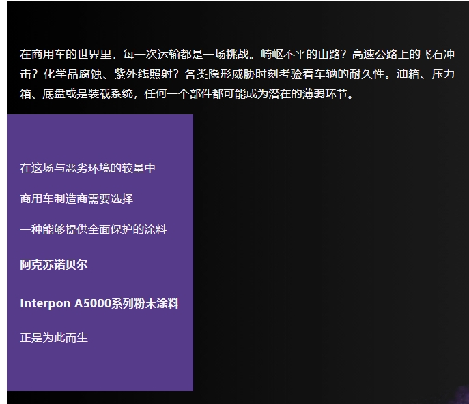Image resolution: width=469 pixels, height=404 pixels.
Task: Click the Interpon A5000系列粉末涂料 heading
Action: point(99,303)
